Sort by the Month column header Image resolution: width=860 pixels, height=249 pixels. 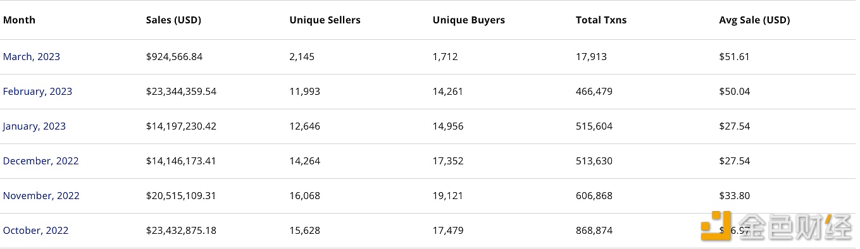pyautogui.click(x=19, y=20)
